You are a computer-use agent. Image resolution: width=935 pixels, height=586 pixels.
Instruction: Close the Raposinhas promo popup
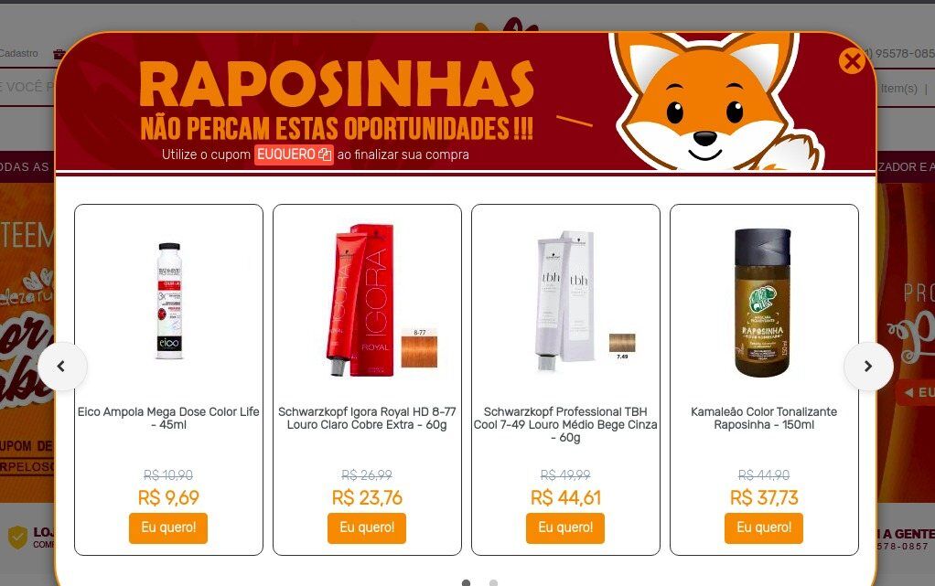click(852, 61)
